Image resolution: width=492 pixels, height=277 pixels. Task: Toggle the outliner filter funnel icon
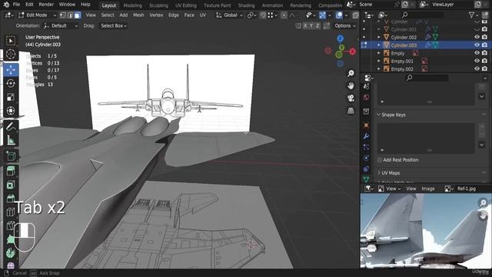pos(471,15)
